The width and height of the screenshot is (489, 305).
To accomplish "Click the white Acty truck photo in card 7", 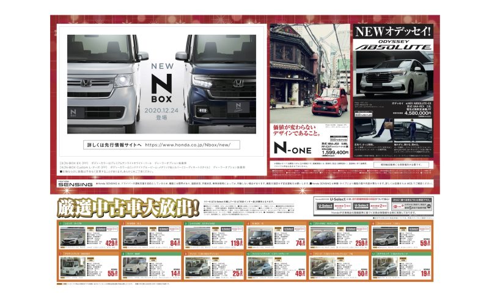I will pyautogui.click(x=73, y=267).
